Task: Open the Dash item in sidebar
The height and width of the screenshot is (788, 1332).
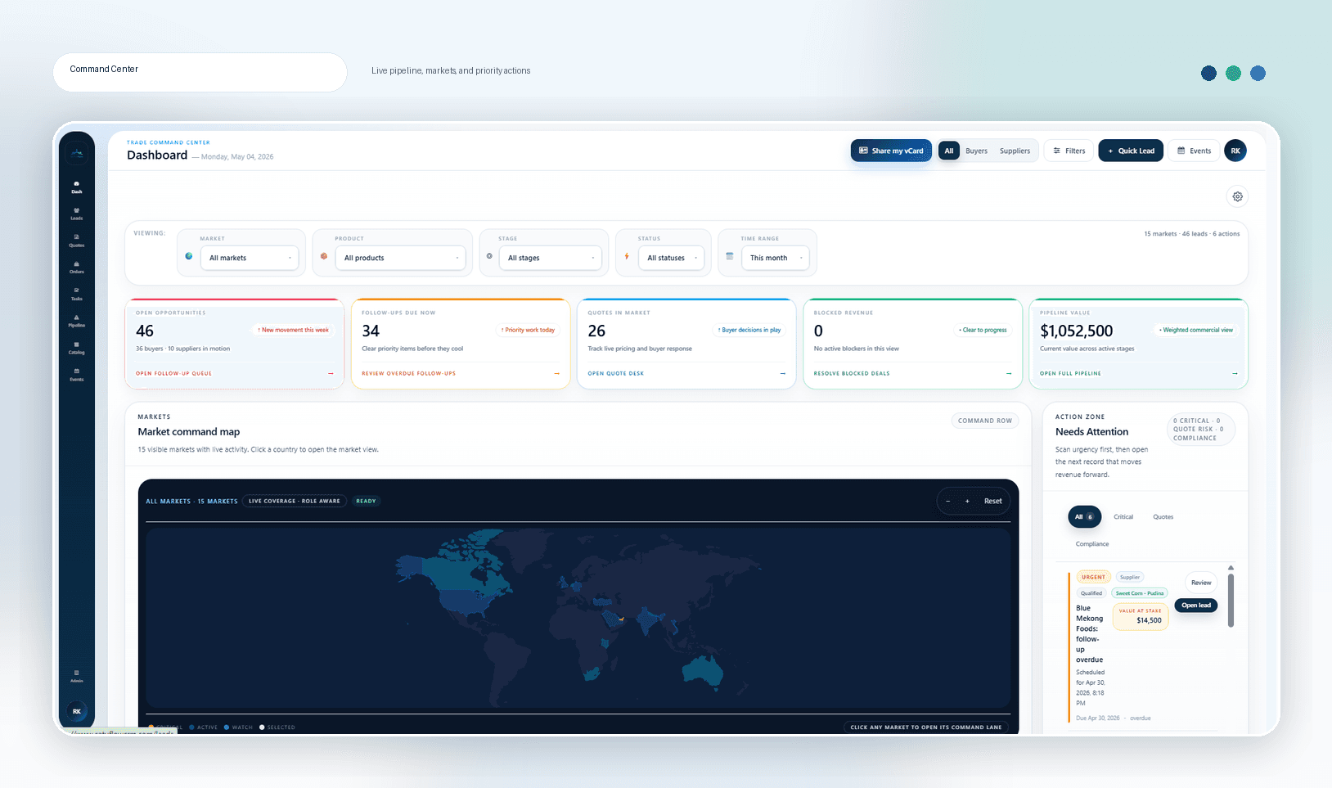Action: point(77,187)
